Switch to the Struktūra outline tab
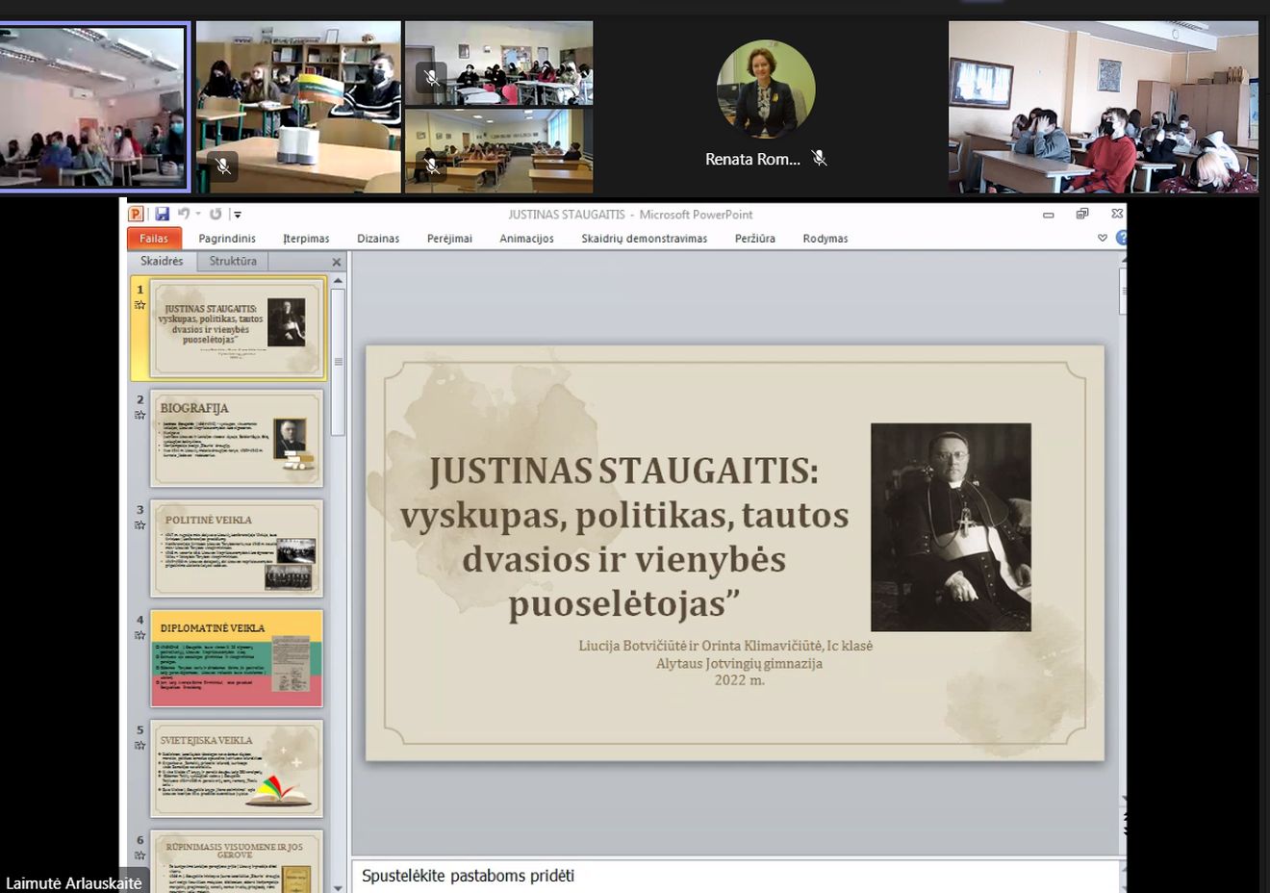1270x893 pixels. (233, 261)
